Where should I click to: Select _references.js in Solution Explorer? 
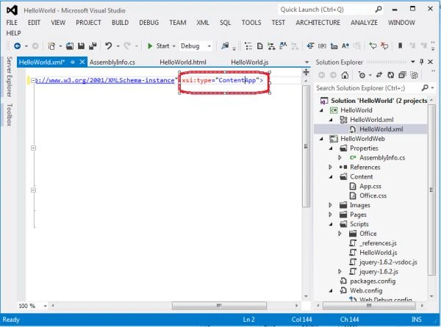click(378, 243)
